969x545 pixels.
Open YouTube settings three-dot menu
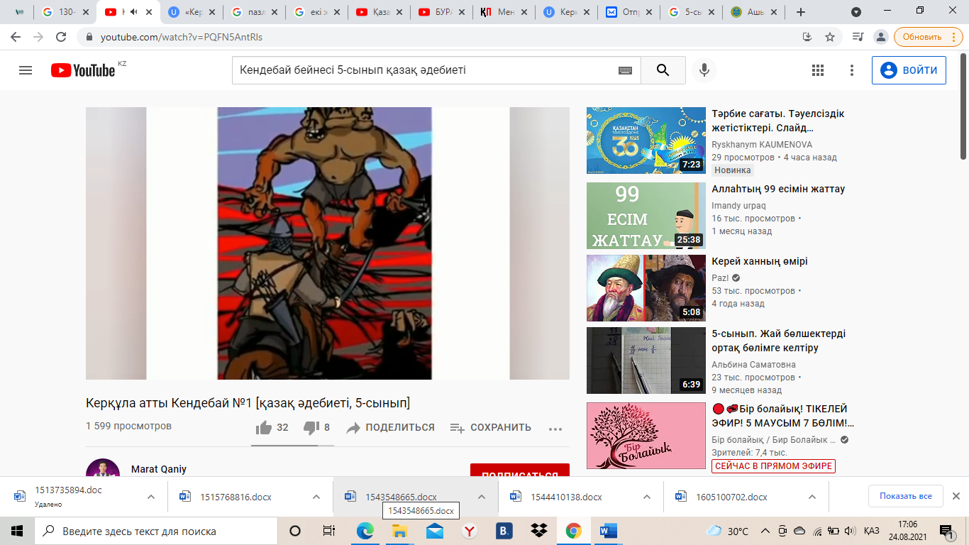[852, 70]
